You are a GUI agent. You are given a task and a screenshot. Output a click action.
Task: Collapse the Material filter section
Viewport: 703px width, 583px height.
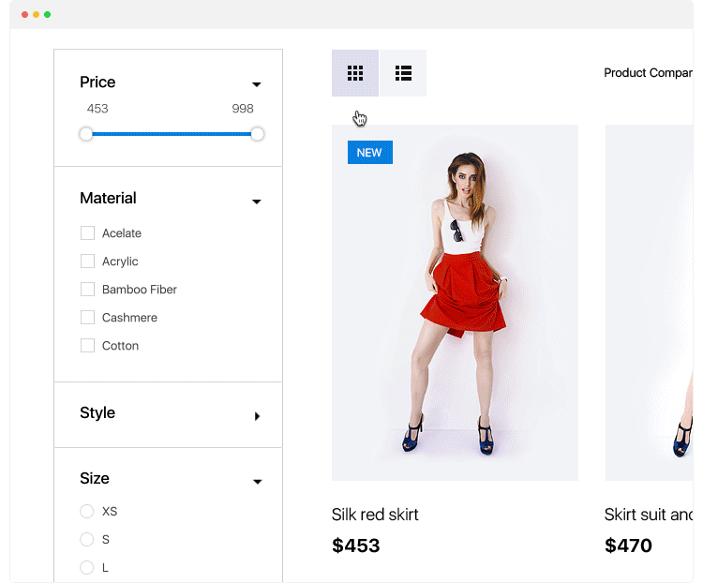pyautogui.click(x=257, y=202)
